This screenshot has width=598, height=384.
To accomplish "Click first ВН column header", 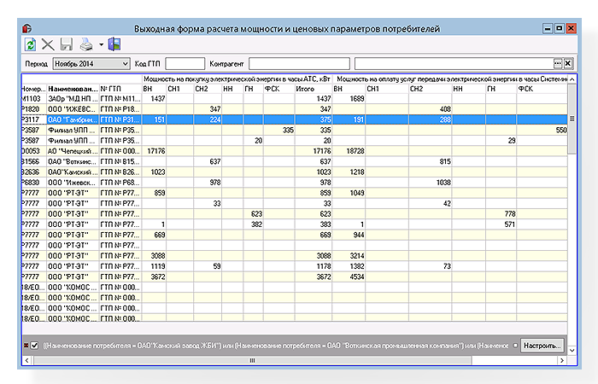I will click(x=154, y=89).
